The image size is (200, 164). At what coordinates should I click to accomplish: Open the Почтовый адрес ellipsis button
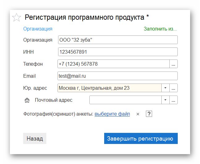point(173,100)
